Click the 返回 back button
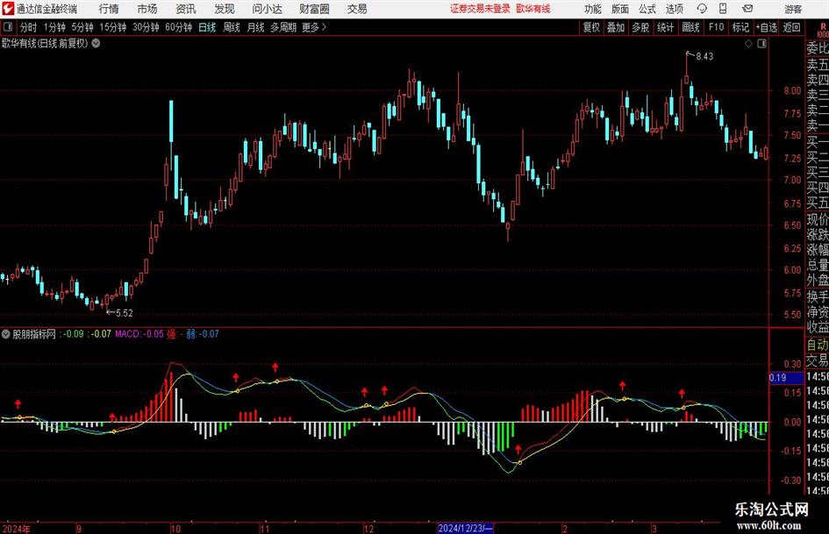This screenshot has height=534, width=829. (x=791, y=27)
